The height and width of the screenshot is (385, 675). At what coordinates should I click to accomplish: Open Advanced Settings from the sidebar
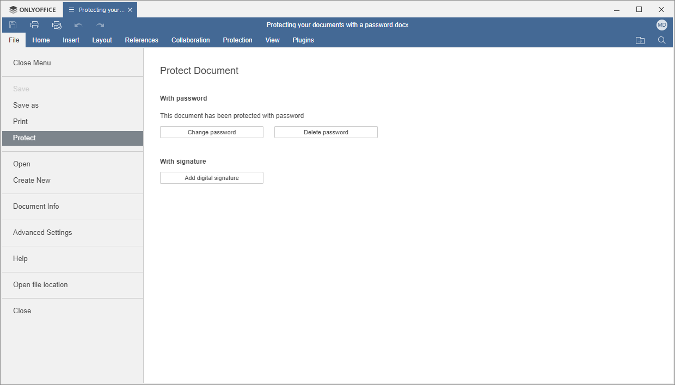(42, 232)
